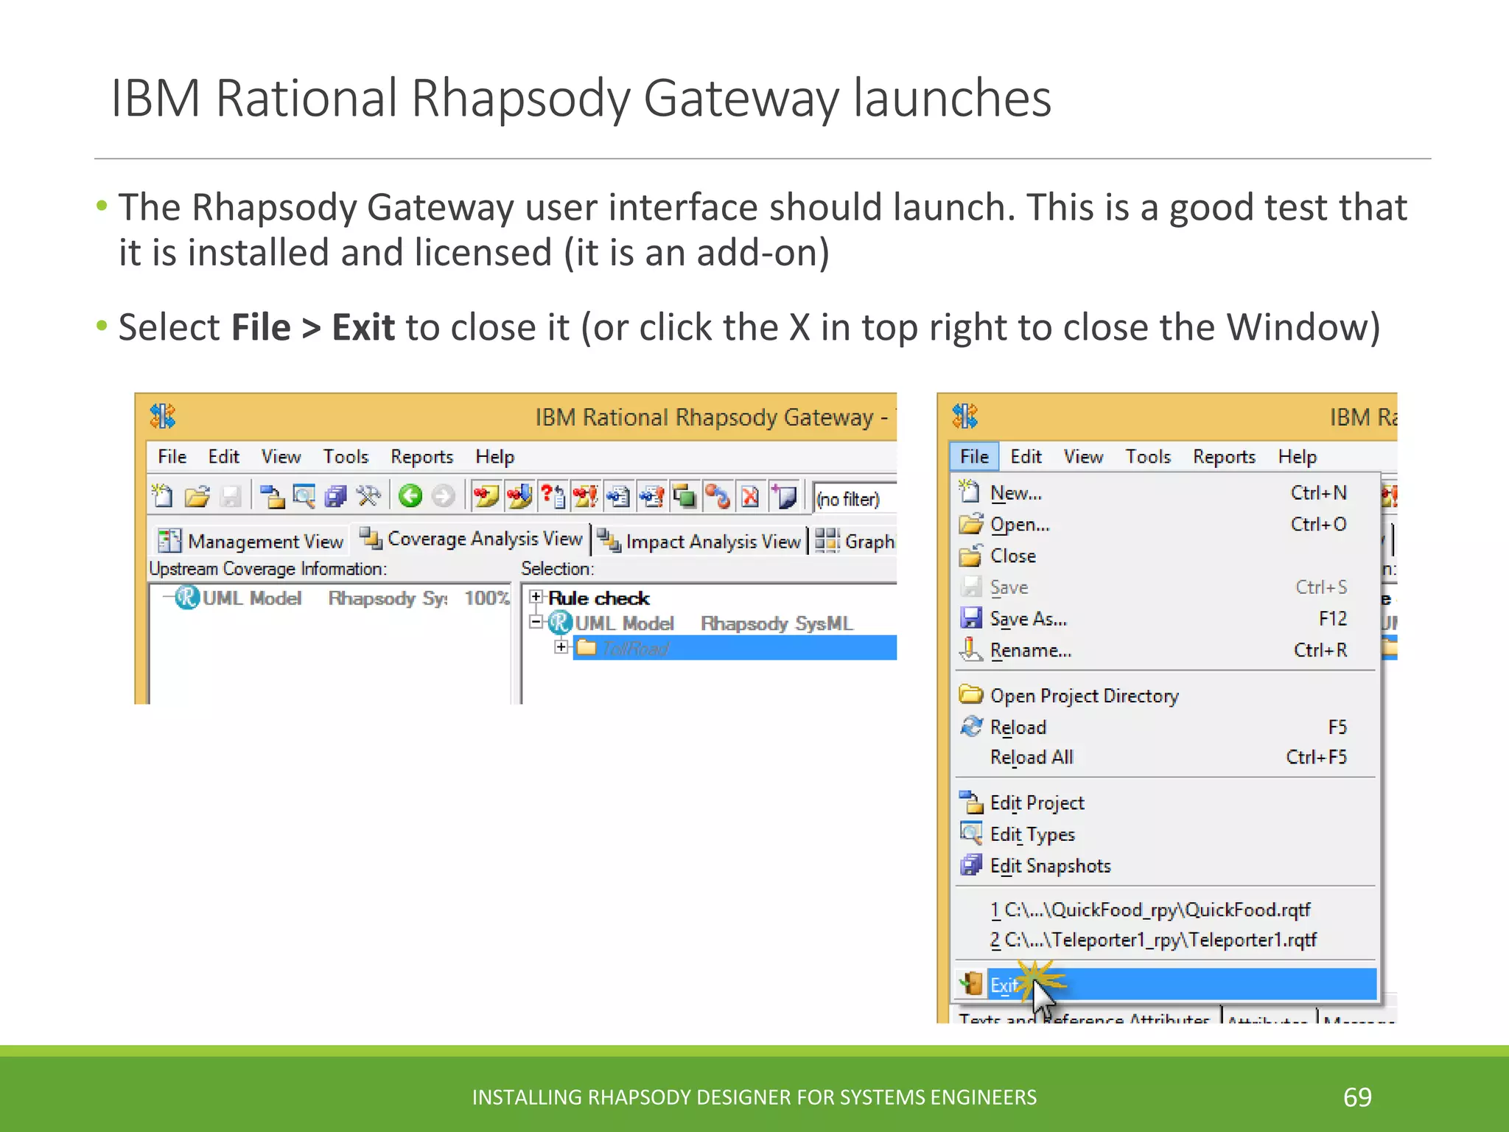
Task: Choose New... Ctrl+N from the File menu
Action: point(1166,492)
